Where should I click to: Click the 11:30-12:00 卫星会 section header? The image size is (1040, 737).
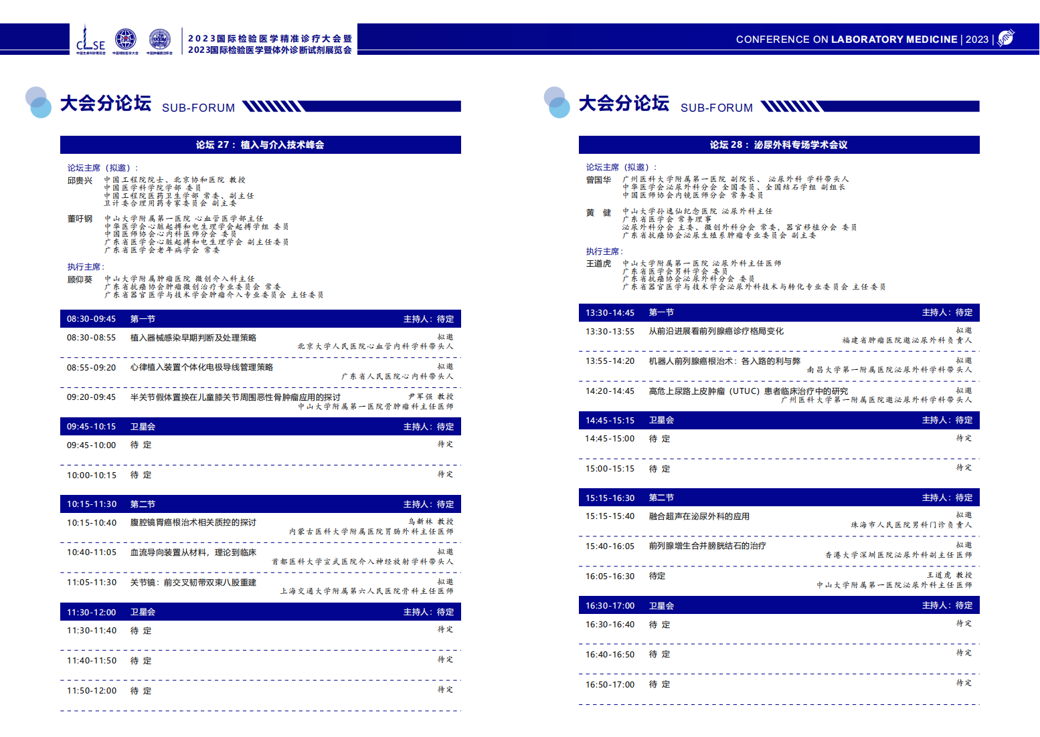coord(260,612)
